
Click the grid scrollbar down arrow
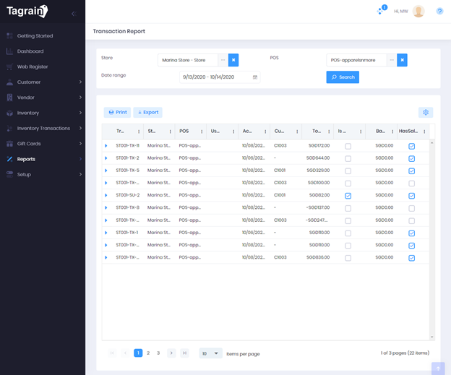(x=431, y=337)
